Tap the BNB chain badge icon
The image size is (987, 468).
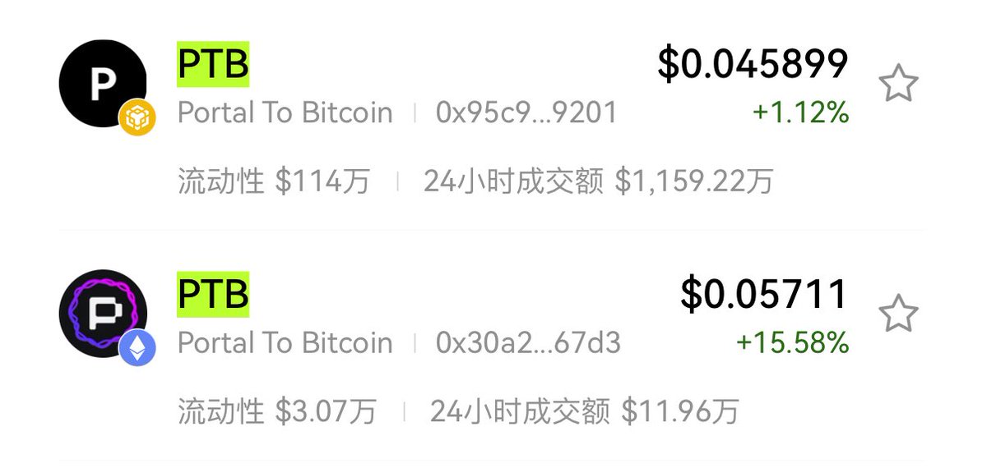(137, 117)
